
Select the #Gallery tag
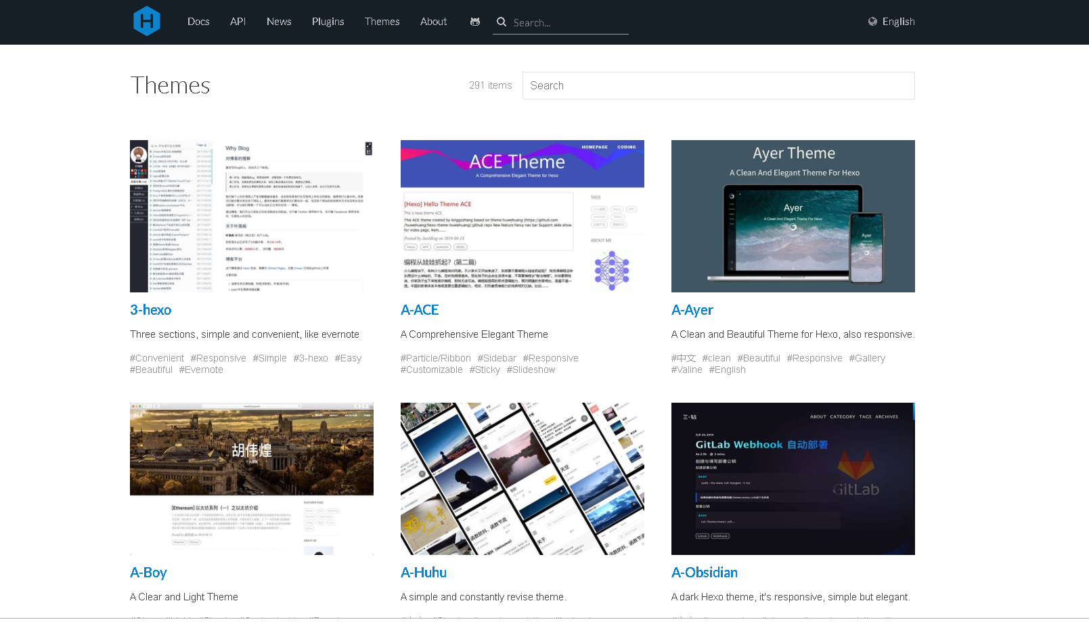pyautogui.click(x=868, y=358)
